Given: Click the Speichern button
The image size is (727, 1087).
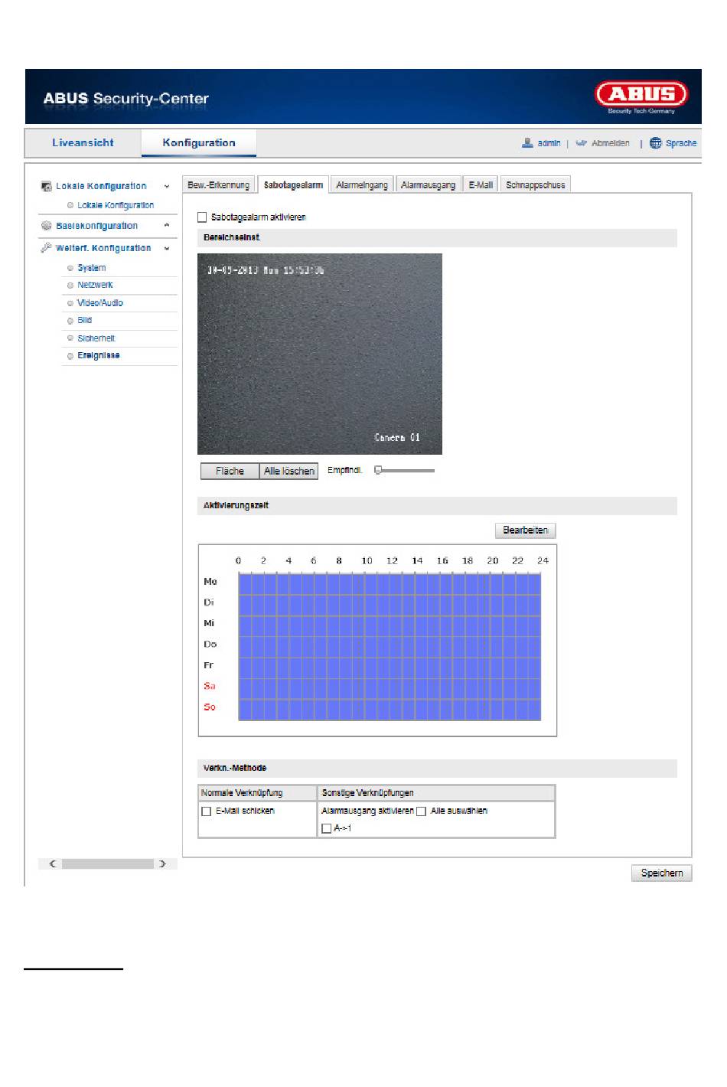Looking at the screenshot, I should tap(661, 873).
